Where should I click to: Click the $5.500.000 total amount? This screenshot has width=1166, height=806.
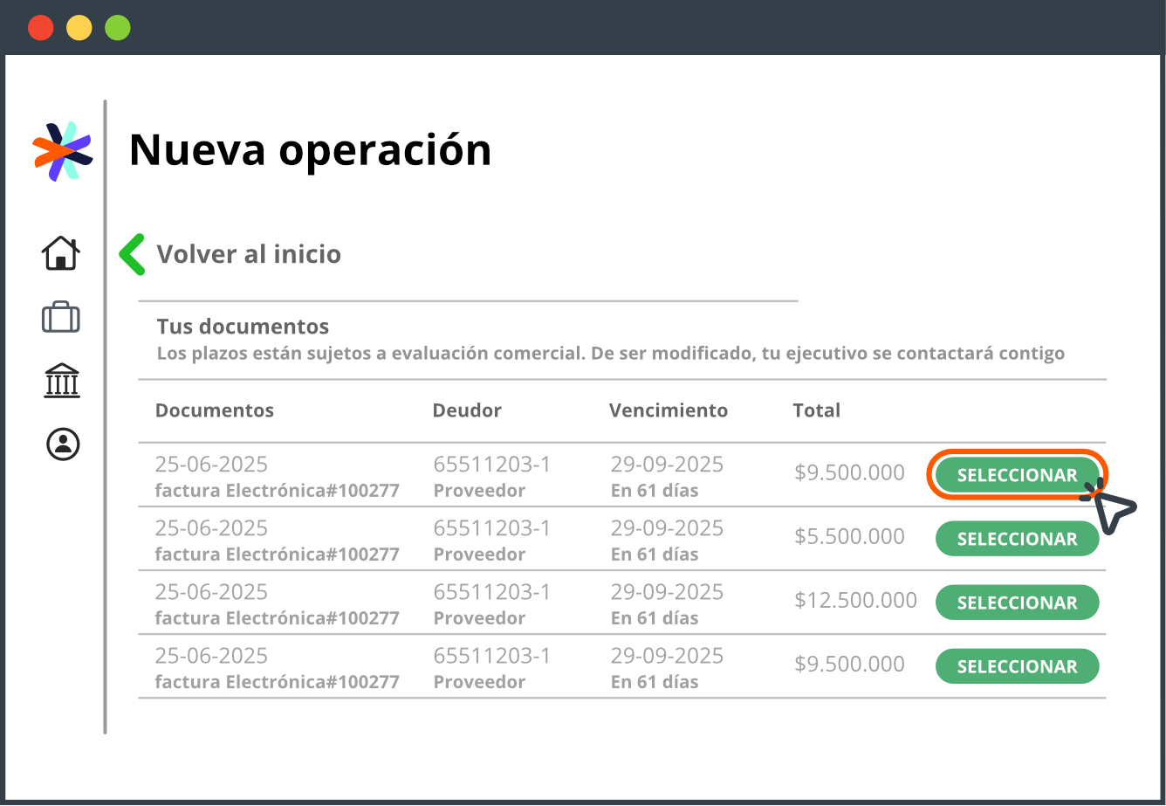tap(849, 537)
